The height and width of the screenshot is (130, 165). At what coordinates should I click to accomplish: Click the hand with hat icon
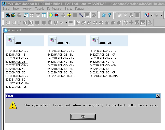point(63,15)
